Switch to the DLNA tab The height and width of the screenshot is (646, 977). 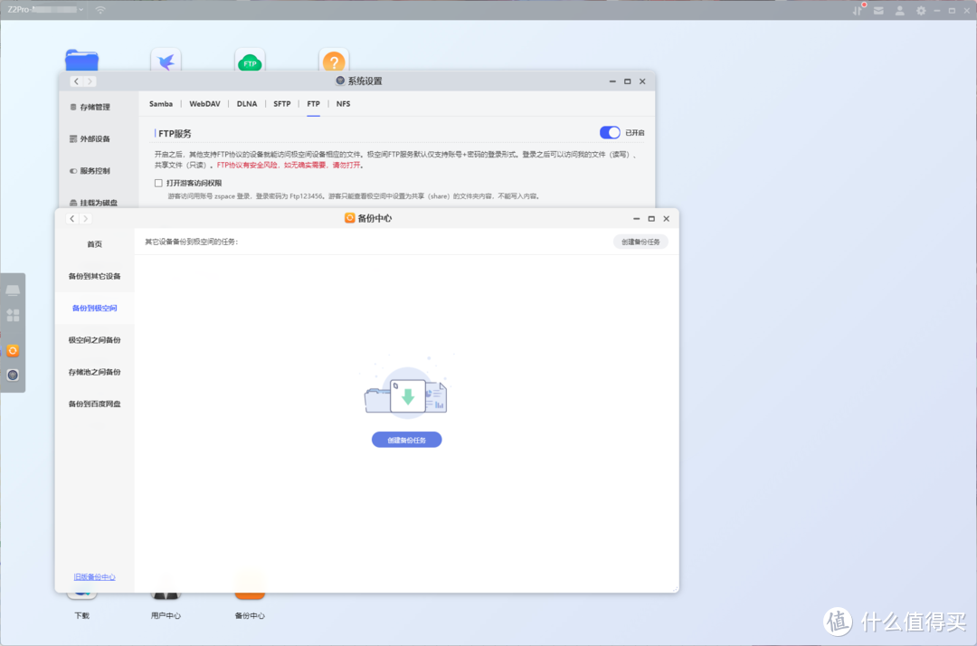[x=247, y=104]
